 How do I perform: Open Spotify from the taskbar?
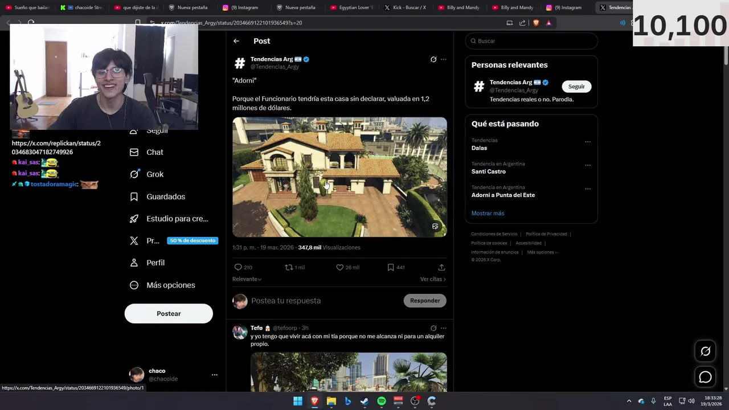(x=382, y=401)
